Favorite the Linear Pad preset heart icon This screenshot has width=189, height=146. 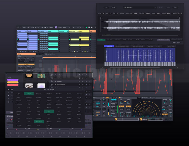click(x=86, y=78)
